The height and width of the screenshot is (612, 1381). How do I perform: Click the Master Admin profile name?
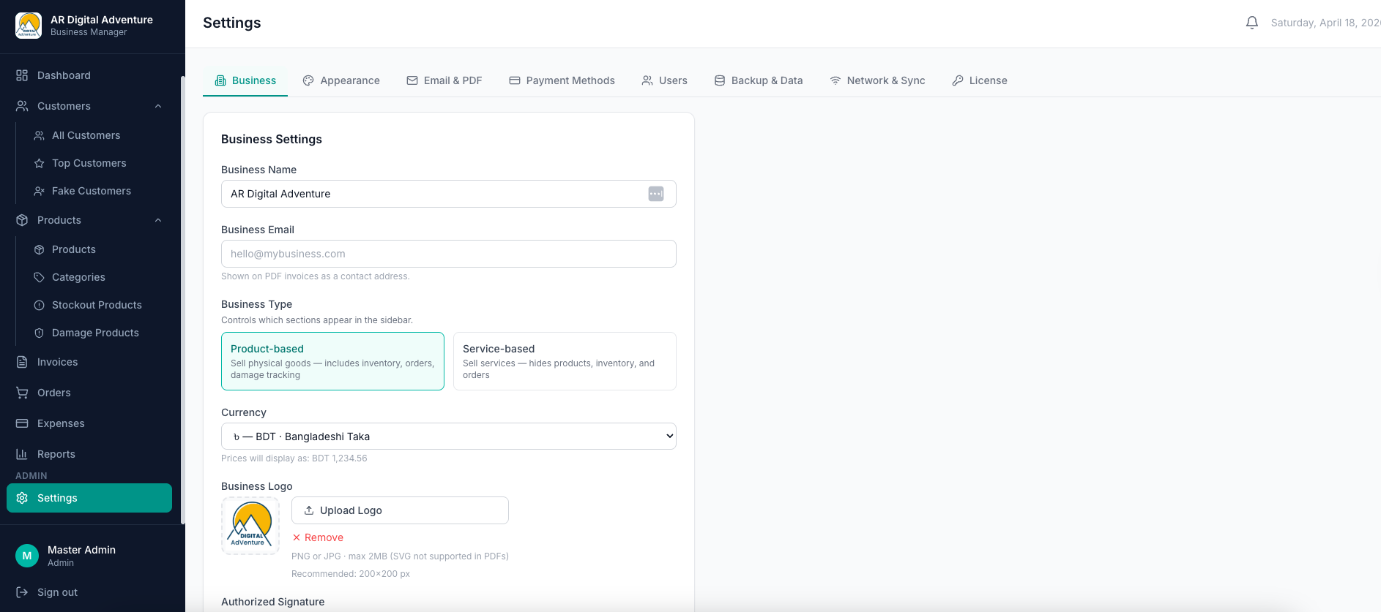click(81, 550)
